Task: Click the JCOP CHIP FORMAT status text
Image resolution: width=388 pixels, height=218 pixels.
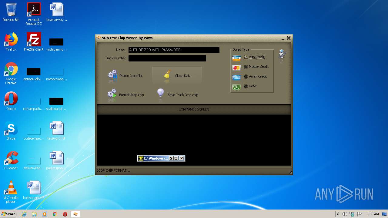Action: tap(113, 170)
